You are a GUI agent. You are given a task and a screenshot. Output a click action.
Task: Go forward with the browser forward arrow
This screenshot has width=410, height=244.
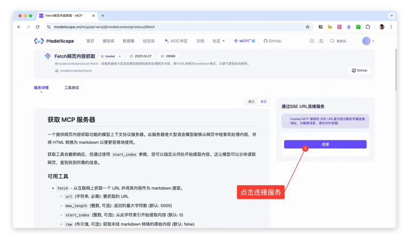pyautogui.click(x=28, y=27)
